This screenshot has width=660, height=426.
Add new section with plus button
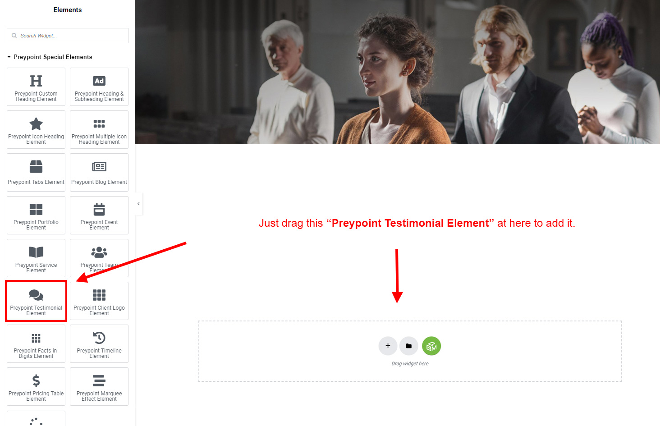pyautogui.click(x=388, y=346)
